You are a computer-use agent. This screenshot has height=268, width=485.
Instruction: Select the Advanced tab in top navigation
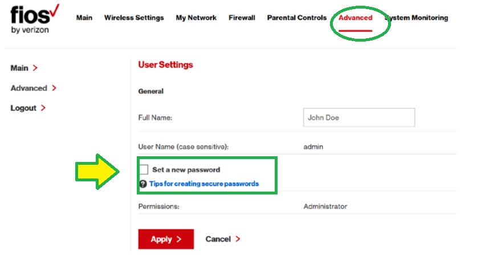355,18
